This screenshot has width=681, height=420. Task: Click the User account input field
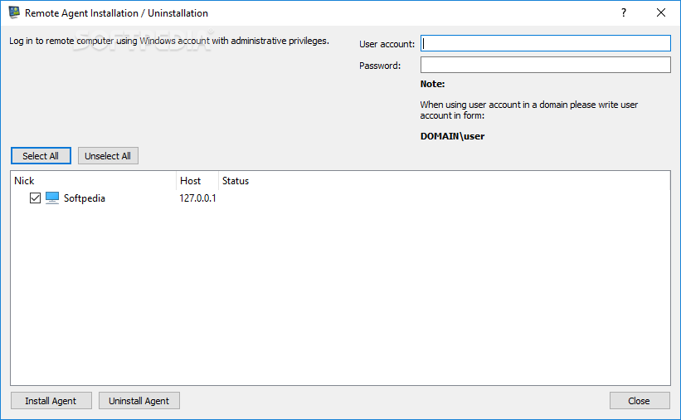pyautogui.click(x=546, y=43)
